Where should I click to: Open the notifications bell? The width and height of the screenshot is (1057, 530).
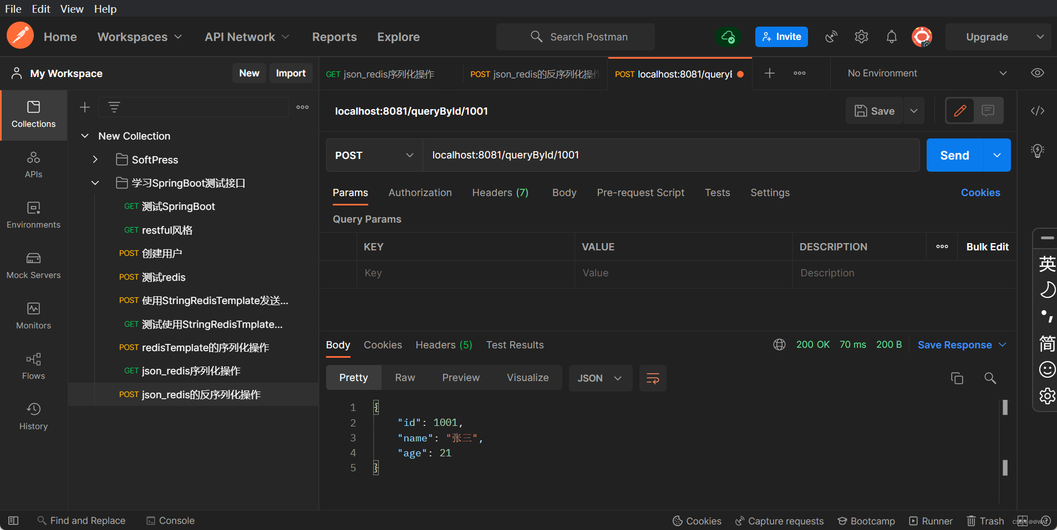click(x=891, y=37)
